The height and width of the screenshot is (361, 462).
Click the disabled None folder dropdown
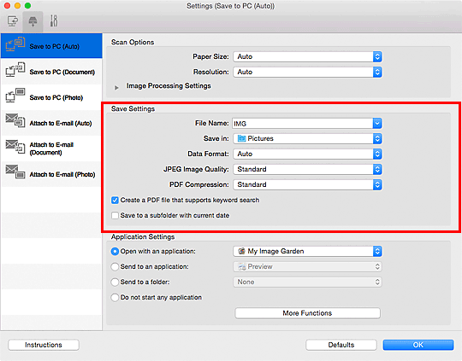pyautogui.click(x=307, y=282)
